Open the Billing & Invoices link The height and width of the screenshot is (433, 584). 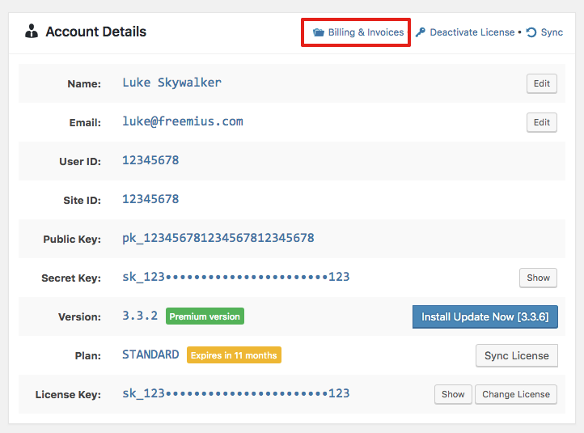(x=366, y=32)
